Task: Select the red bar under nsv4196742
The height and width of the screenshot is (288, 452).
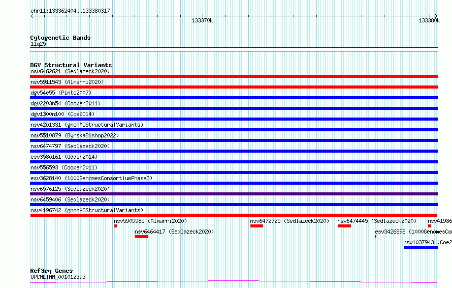Action: [x=234, y=215]
